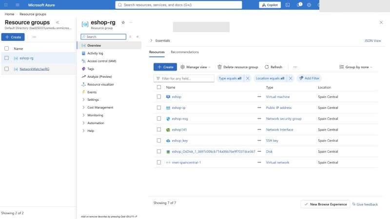Expand Automation in the side menu
The height and width of the screenshot is (219, 390).
[83, 123]
